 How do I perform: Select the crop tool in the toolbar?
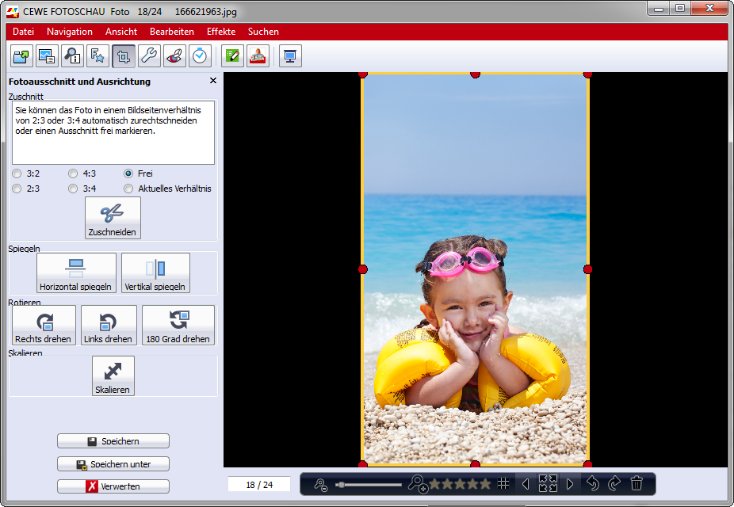click(124, 56)
